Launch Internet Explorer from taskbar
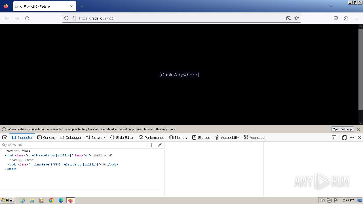 click(x=22, y=200)
